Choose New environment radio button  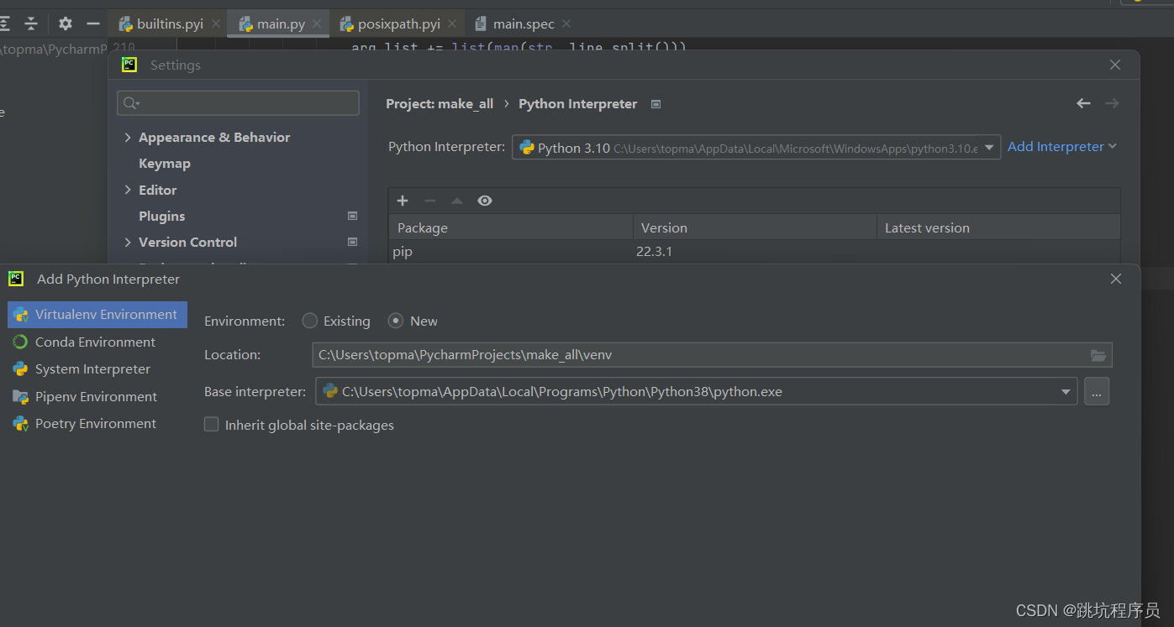pos(396,321)
